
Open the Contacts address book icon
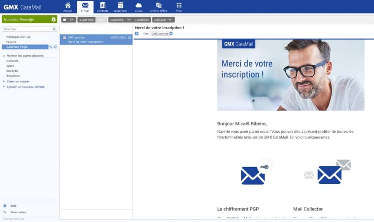103,7
